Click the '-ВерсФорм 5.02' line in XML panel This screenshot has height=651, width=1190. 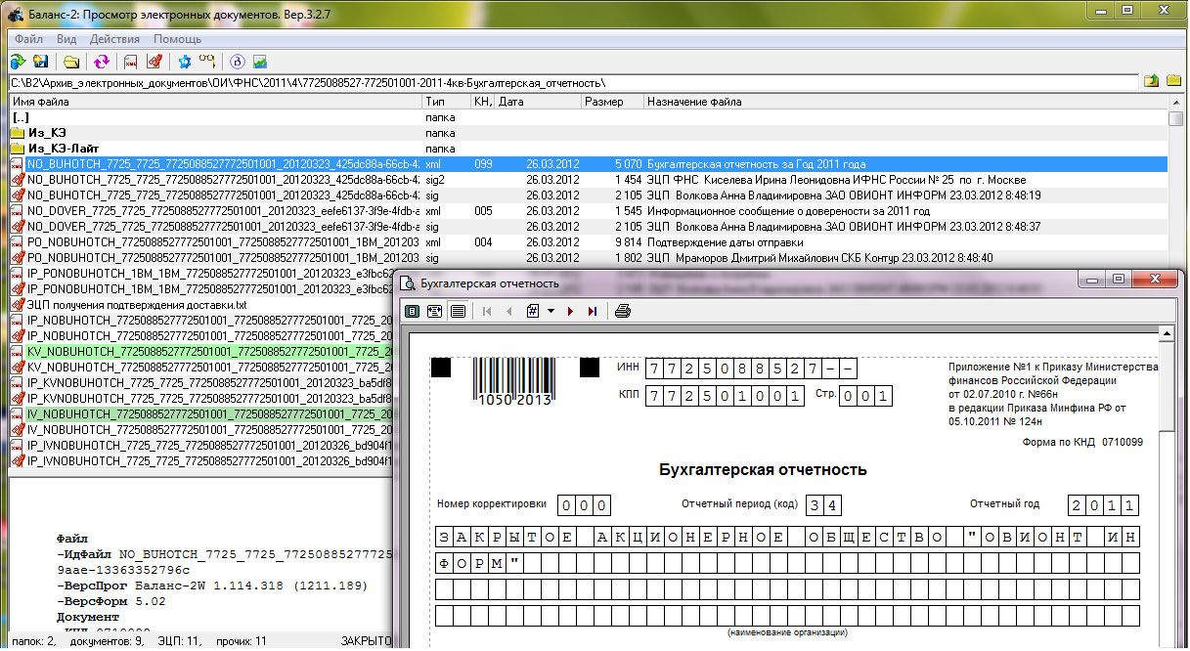[x=111, y=601]
